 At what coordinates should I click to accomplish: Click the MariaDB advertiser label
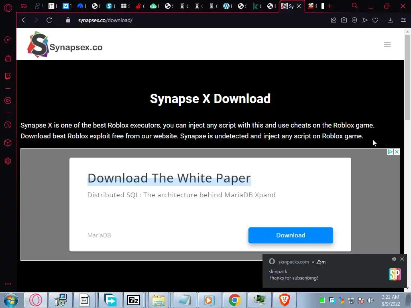[99, 235]
